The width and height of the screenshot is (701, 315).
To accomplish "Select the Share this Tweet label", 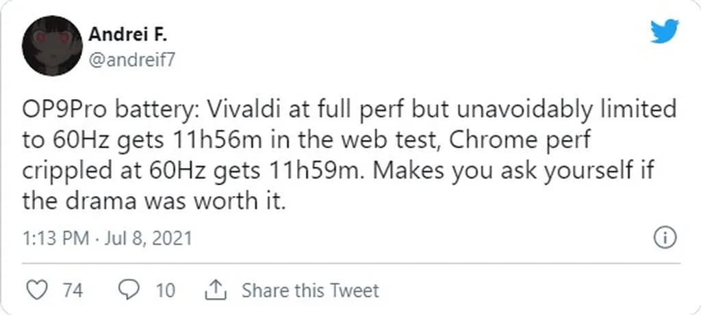I will click(310, 291).
